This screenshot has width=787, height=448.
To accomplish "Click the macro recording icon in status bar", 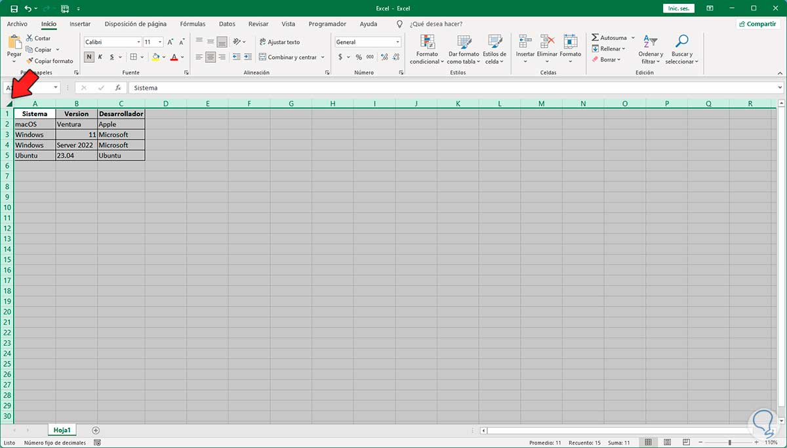I will (97, 443).
